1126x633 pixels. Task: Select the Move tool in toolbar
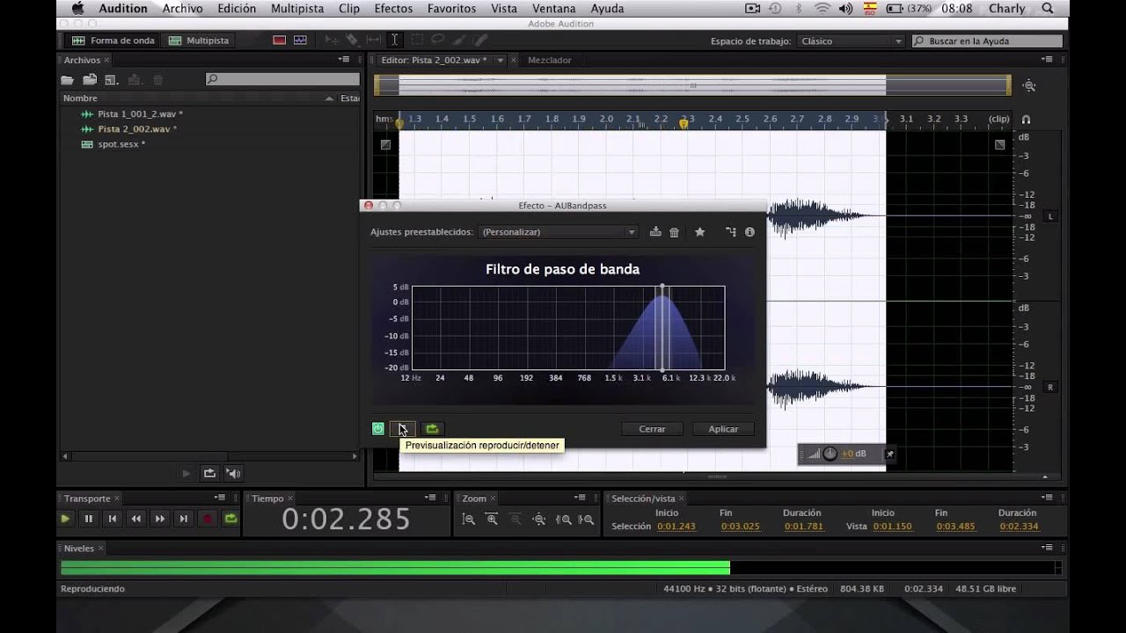click(x=332, y=40)
